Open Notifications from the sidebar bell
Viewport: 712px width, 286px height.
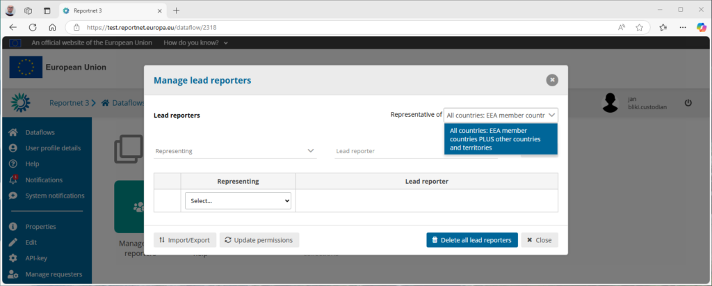13,180
